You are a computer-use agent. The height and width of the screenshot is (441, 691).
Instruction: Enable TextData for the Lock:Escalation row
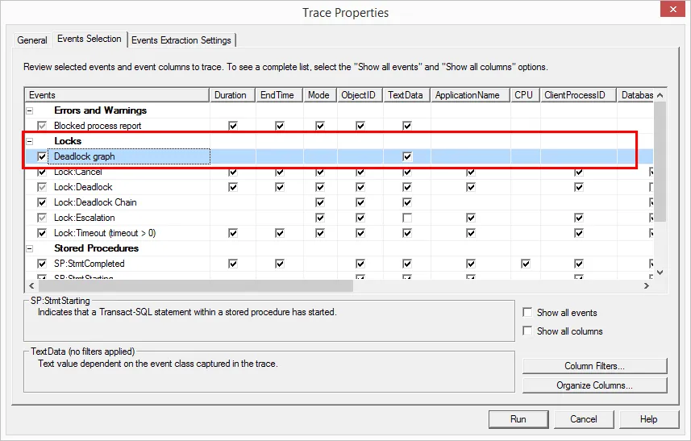click(407, 218)
